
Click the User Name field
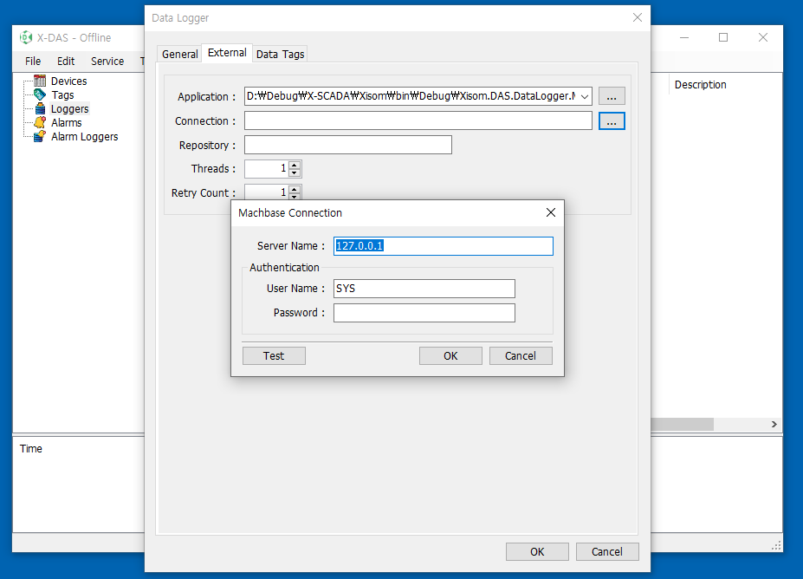[x=424, y=289]
